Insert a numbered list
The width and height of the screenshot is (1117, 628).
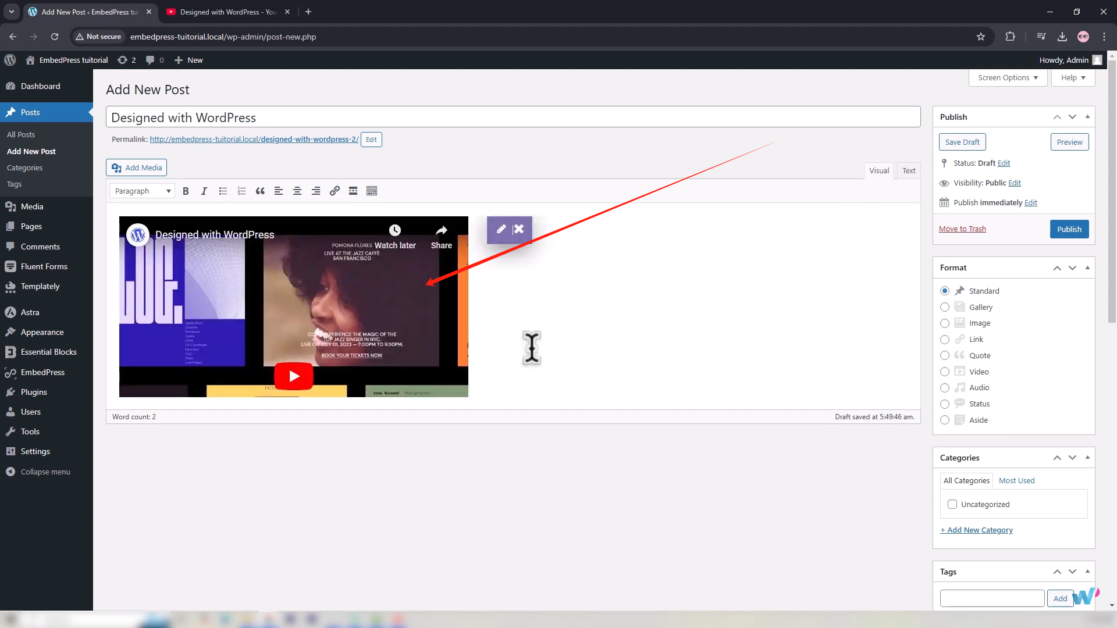click(241, 191)
